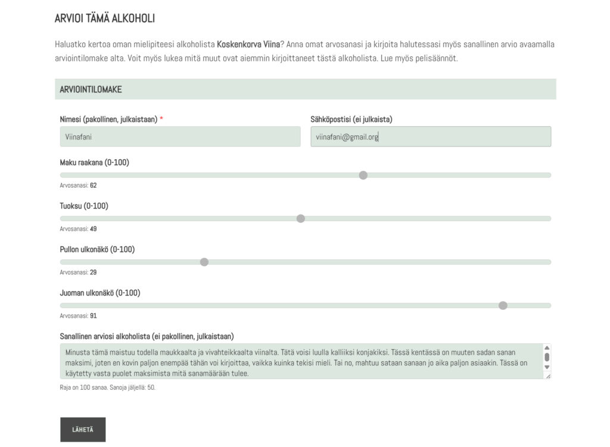Click the review text area's scroll-down arrow
The height and width of the screenshot is (447, 610).
(x=547, y=367)
